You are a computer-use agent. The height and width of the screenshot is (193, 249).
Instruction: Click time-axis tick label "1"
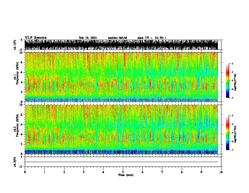[x=44, y=172]
